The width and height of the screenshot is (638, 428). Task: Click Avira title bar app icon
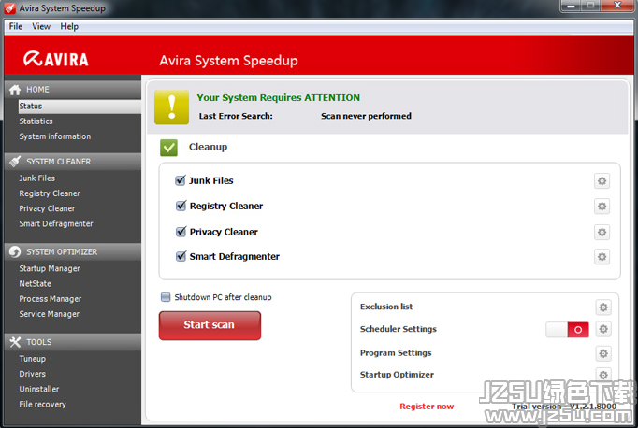tap(9, 8)
